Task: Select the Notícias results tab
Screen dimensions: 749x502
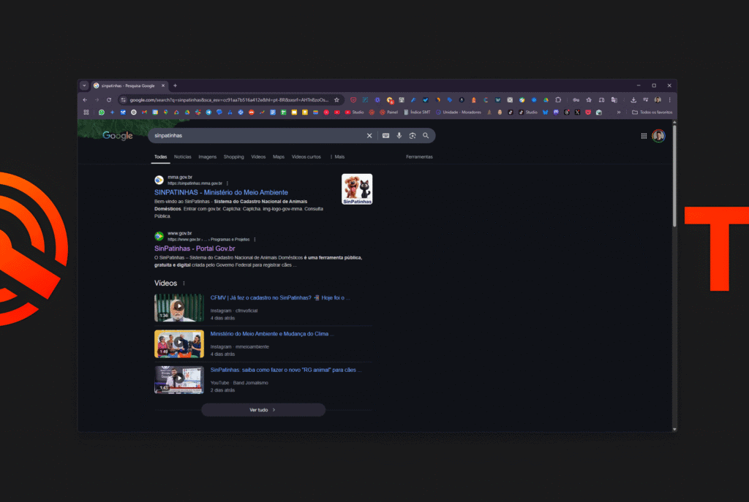Action: pos(183,157)
